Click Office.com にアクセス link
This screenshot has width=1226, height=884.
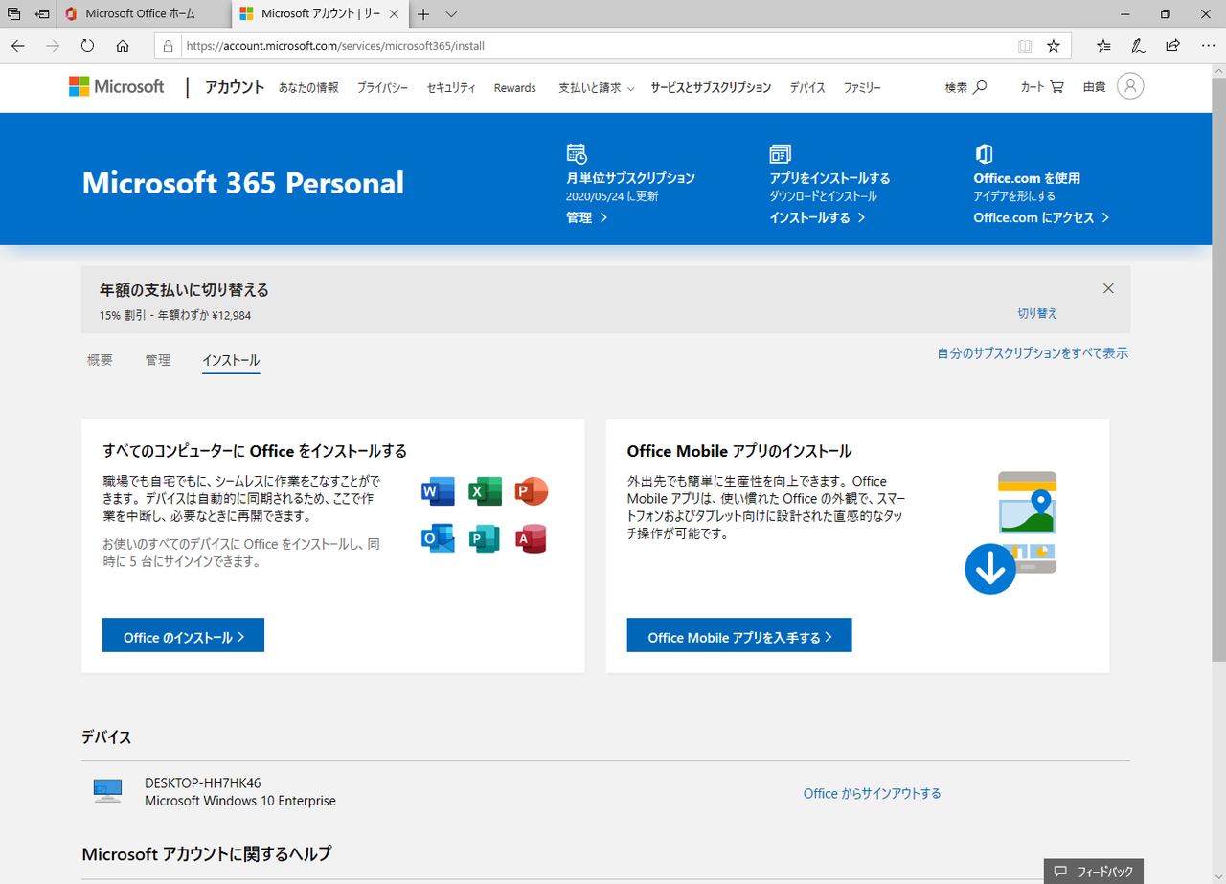(x=1041, y=218)
